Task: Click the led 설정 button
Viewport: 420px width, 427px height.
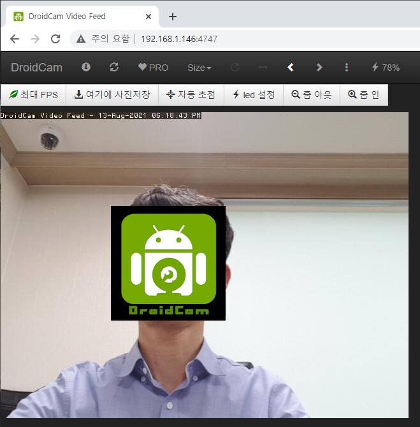Action: point(254,95)
